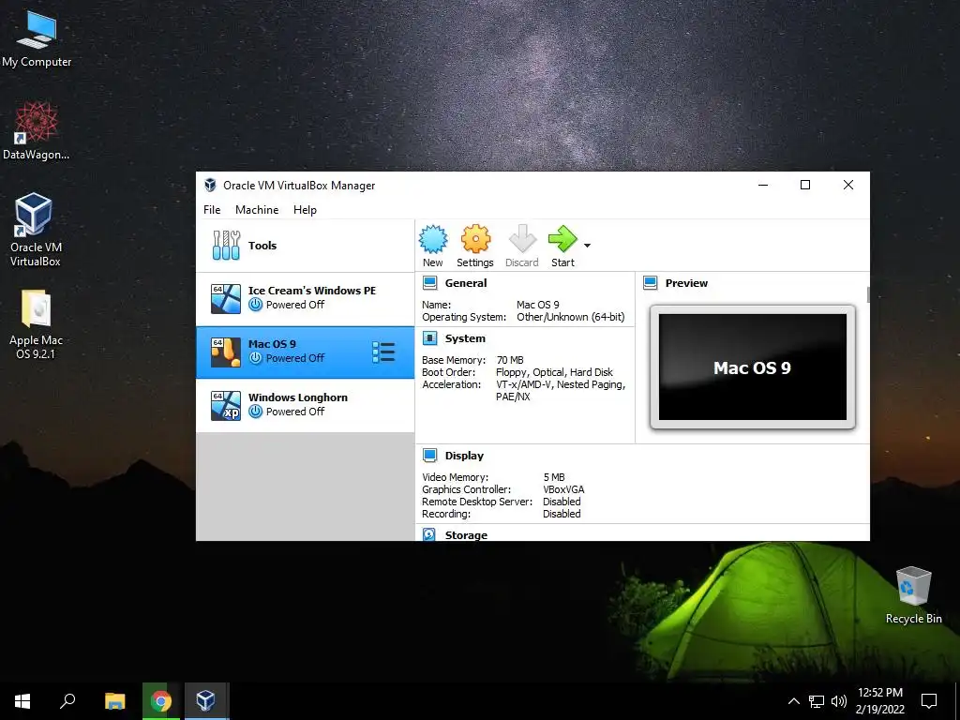Maximize the VirtualBox Manager window

pos(805,185)
